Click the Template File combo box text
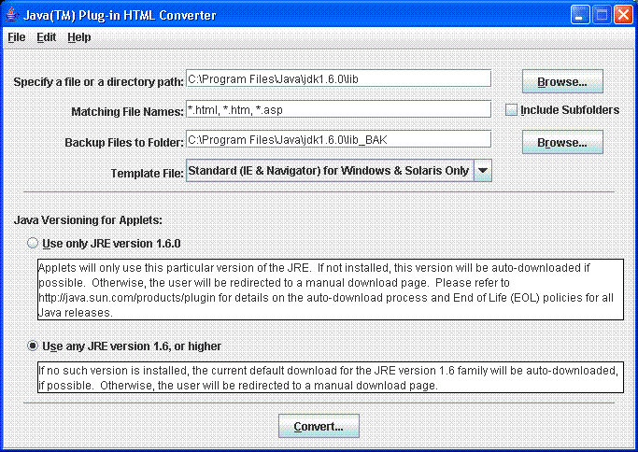 click(x=329, y=171)
